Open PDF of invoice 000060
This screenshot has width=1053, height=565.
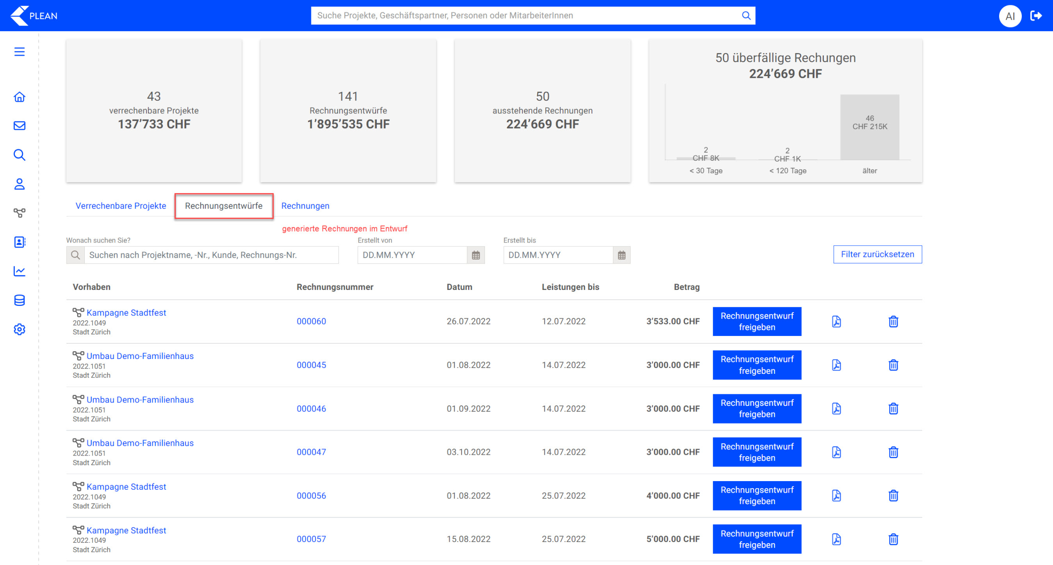[836, 322]
